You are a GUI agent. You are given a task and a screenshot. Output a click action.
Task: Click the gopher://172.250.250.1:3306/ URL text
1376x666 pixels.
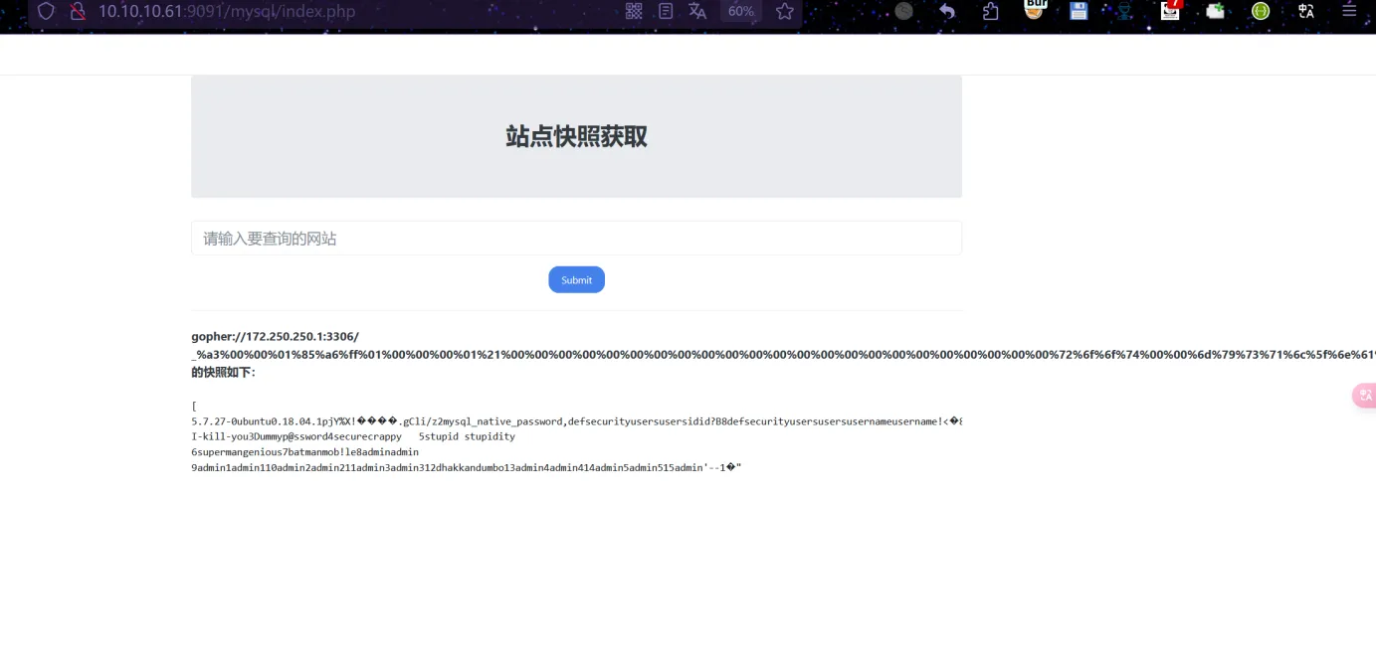point(275,336)
